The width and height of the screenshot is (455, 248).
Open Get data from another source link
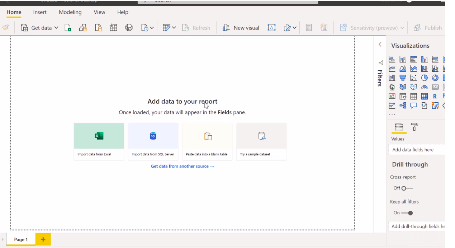[x=183, y=166]
